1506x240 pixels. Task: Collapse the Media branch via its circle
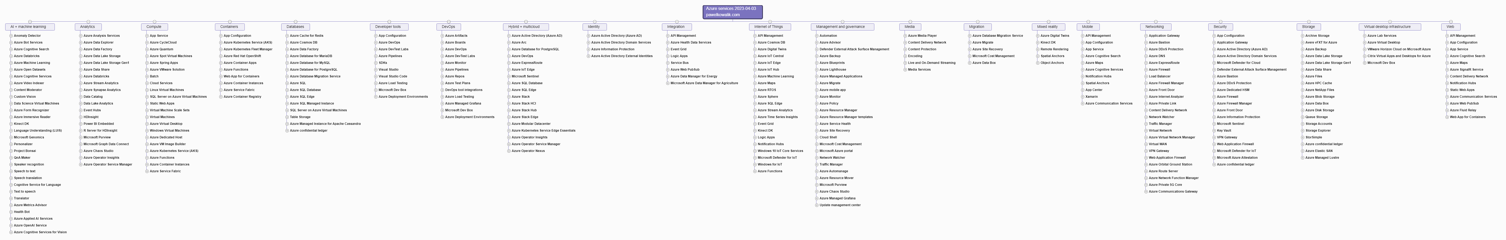910,22
